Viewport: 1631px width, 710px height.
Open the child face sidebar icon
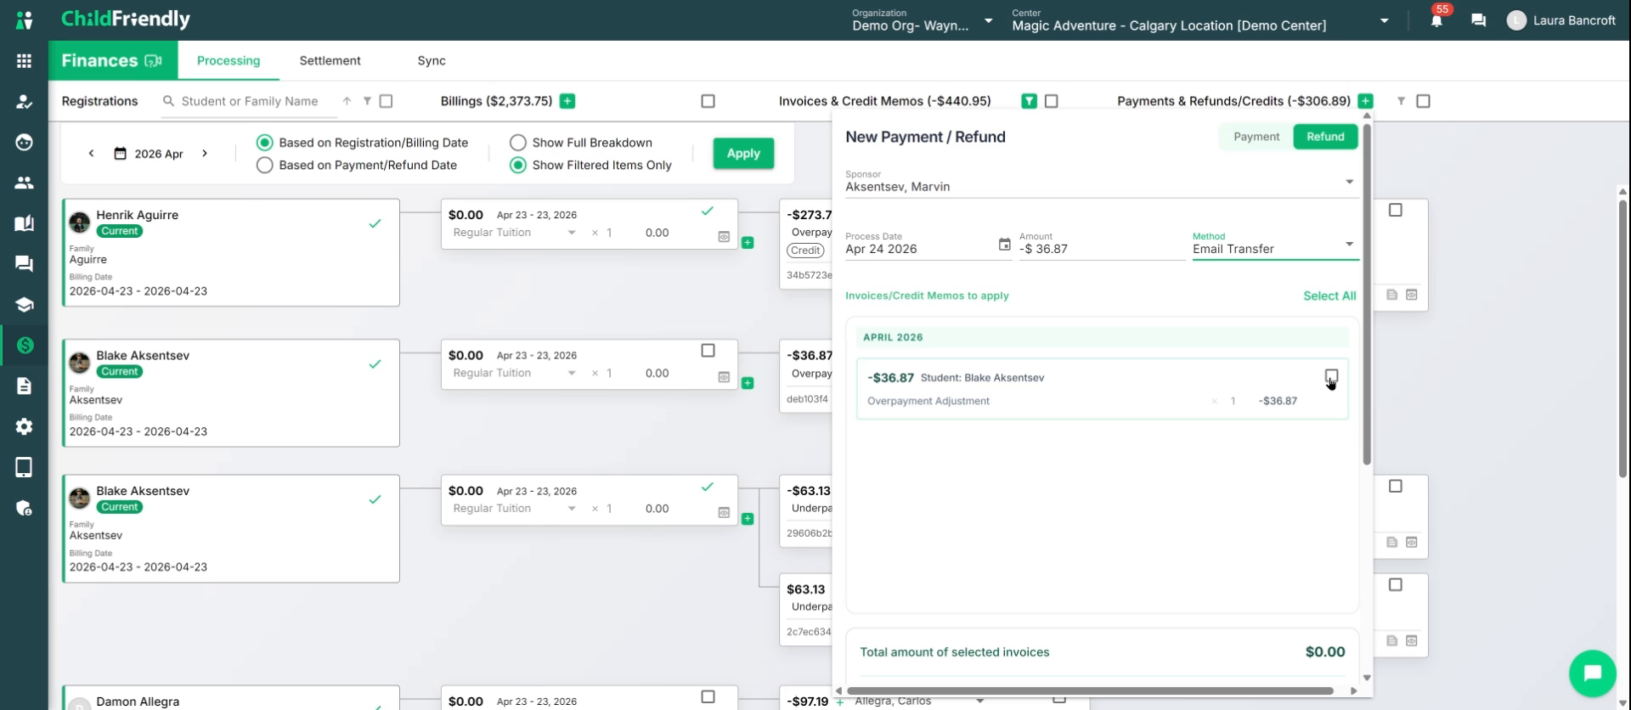24,142
